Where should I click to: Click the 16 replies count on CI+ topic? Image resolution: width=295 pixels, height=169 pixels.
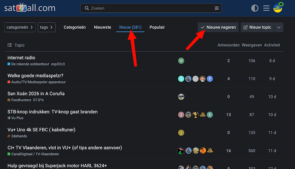228,151
